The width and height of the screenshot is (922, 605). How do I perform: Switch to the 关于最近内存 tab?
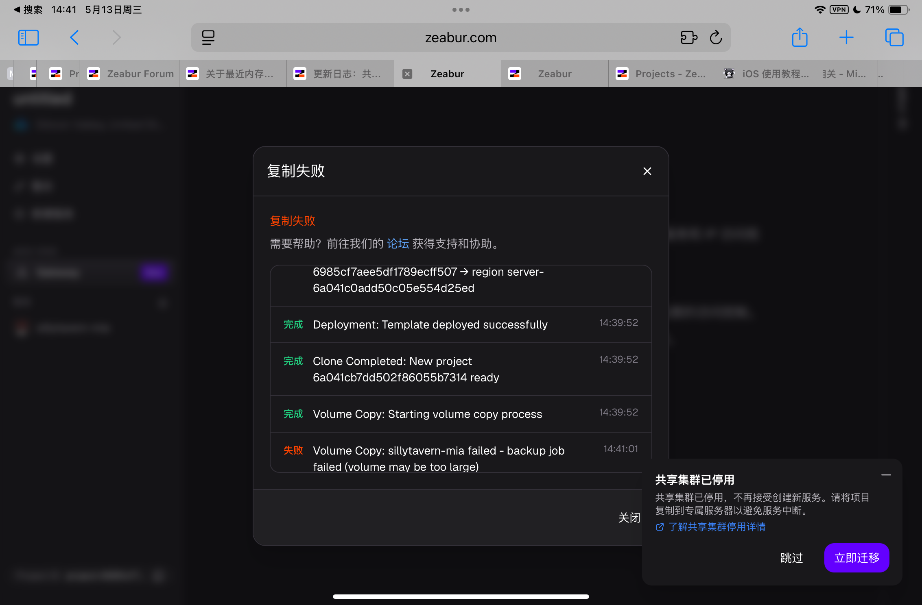coord(233,74)
